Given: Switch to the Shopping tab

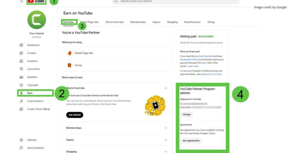Looking at the screenshot, I should pyautogui.click(x=172, y=22).
